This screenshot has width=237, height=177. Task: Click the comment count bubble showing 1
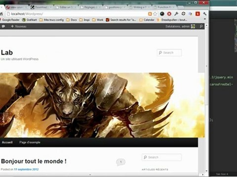click(x=121, y=162)
